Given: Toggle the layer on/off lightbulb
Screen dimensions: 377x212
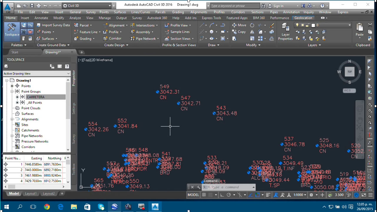Looking at the screenshot, I should tap(297, 25).
